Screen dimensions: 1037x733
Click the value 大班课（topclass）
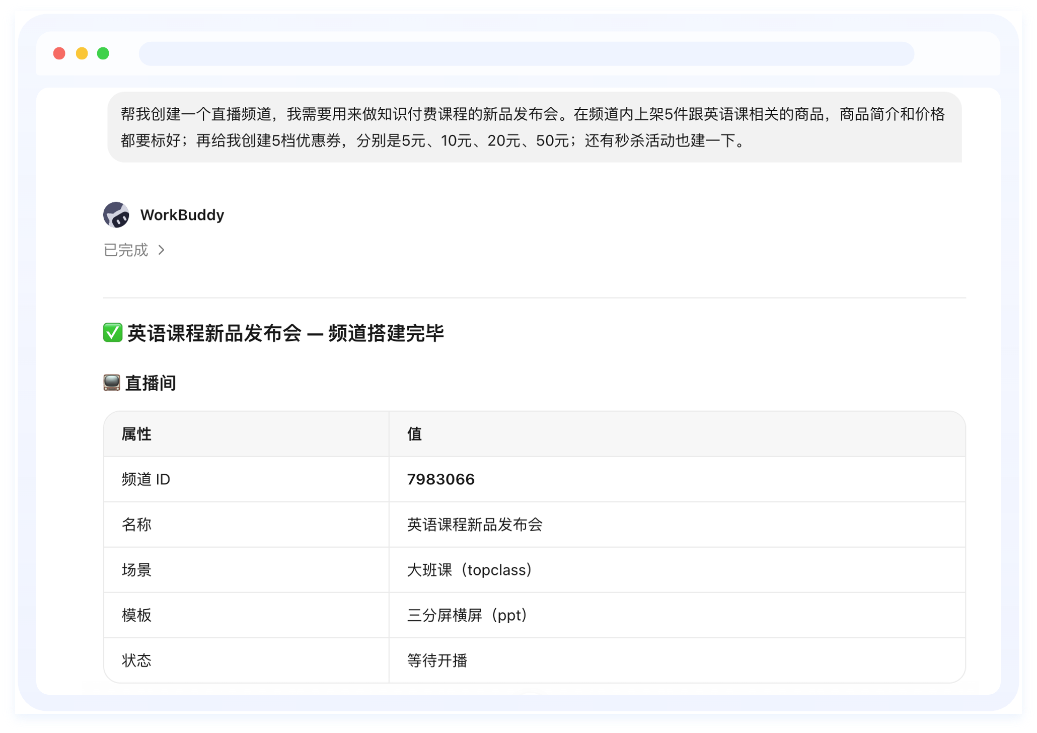469,570
